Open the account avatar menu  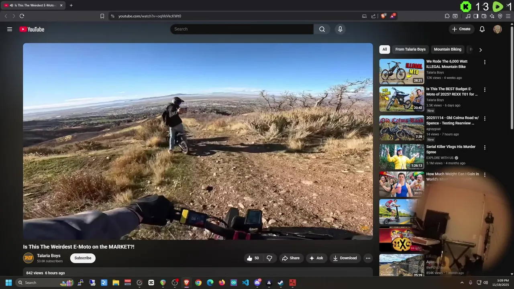[x=498, y=29]
